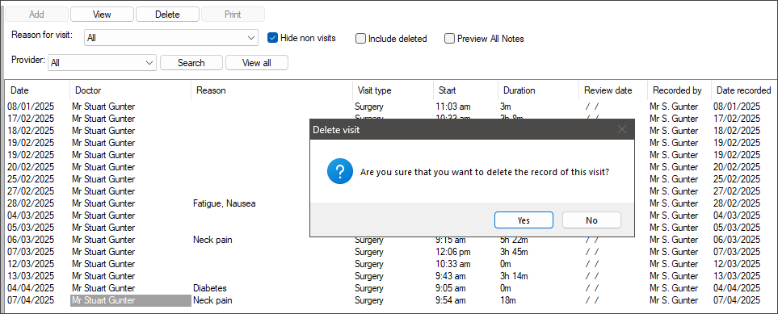This screenshot has height=314, width=778.
Task: Cancel deletion with the No button
Action: tap(591, 220)
